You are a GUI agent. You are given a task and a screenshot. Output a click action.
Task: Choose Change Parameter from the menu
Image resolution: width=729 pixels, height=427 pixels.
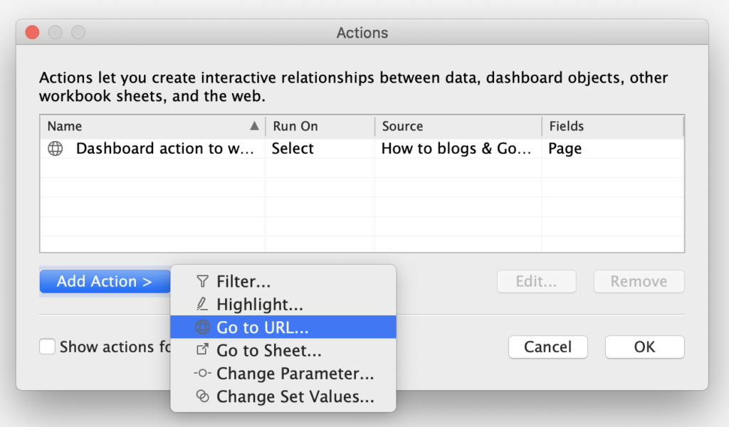pyautogui.click(x=295, y=374)
